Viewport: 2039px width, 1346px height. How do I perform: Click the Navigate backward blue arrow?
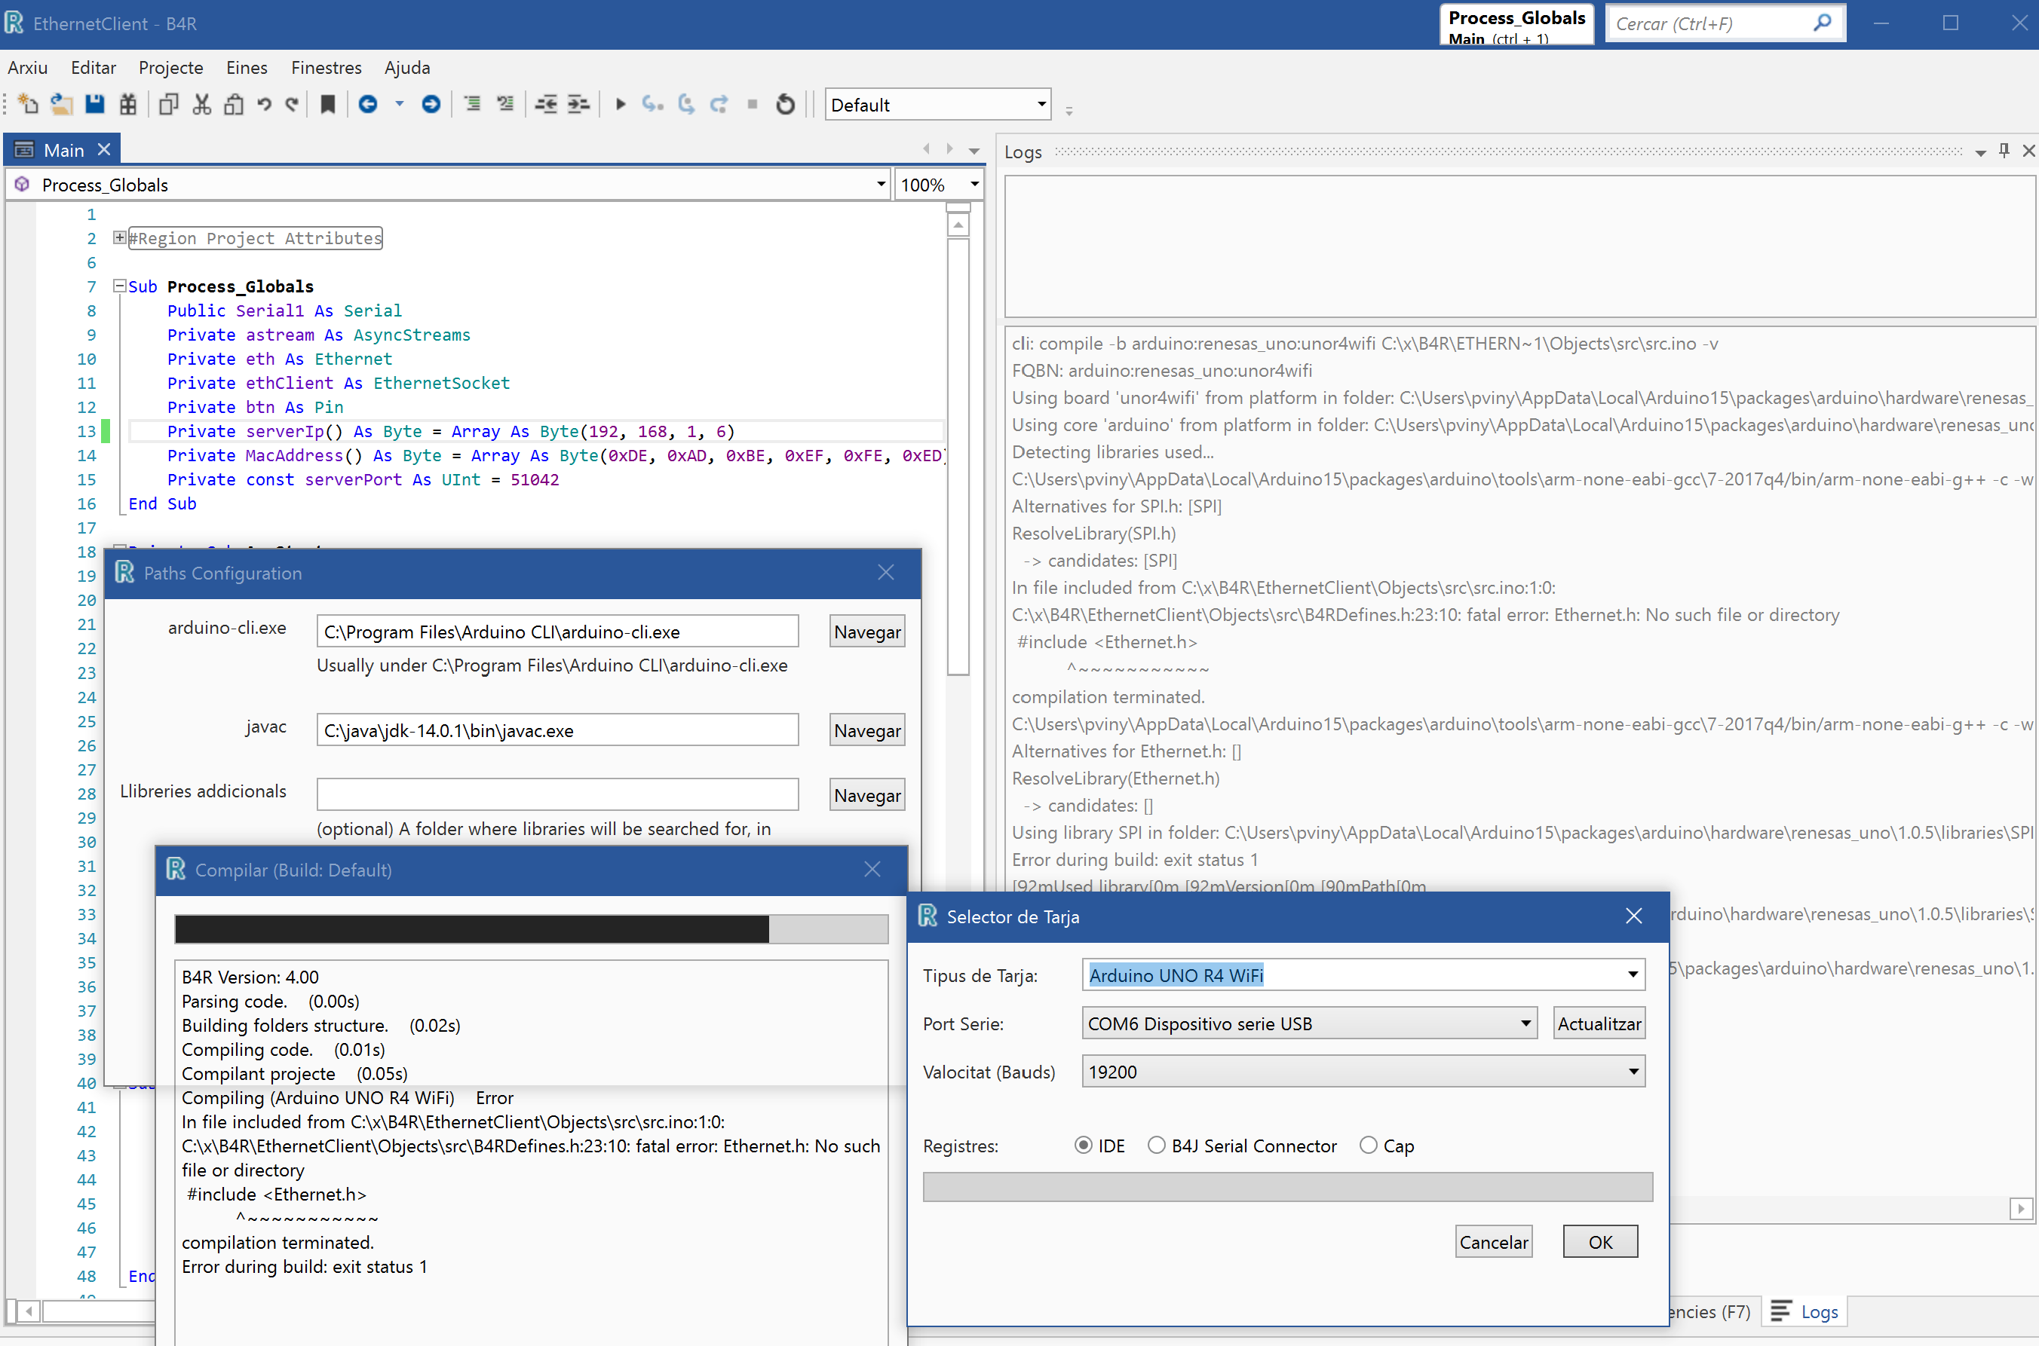[367, 104]
